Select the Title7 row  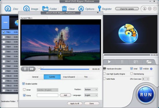(10, 61)
